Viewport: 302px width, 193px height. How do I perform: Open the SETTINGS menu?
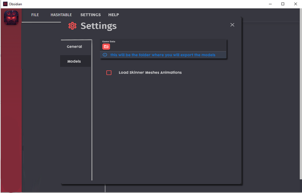click(90, 15)
